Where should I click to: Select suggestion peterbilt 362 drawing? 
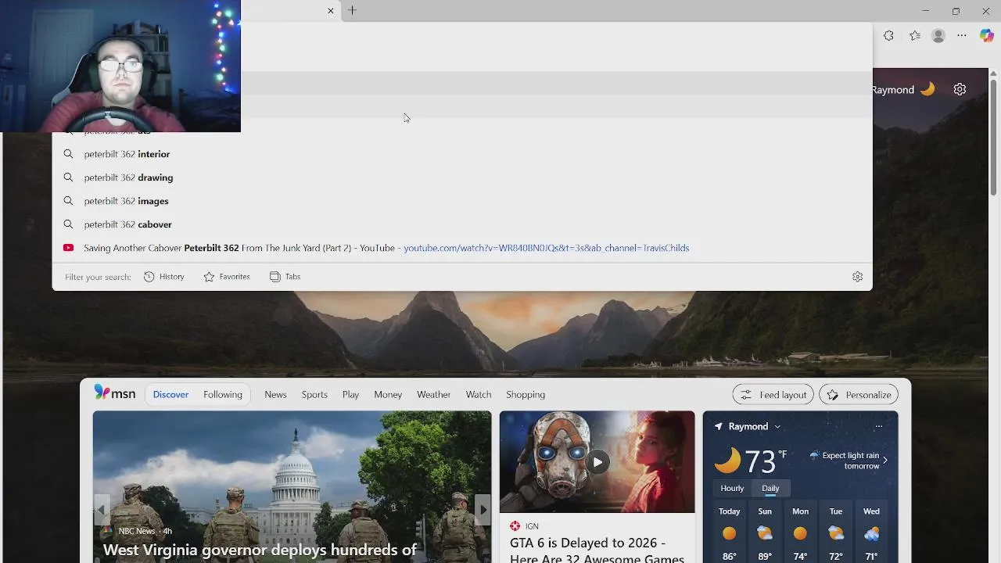(x=461, y=178)
